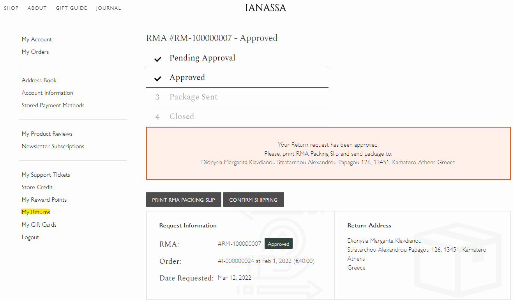Image resolution: width=514 pixels, height=300 pixels.
Task: Click the Approved step checkmark icon
Action: [157, 78]
